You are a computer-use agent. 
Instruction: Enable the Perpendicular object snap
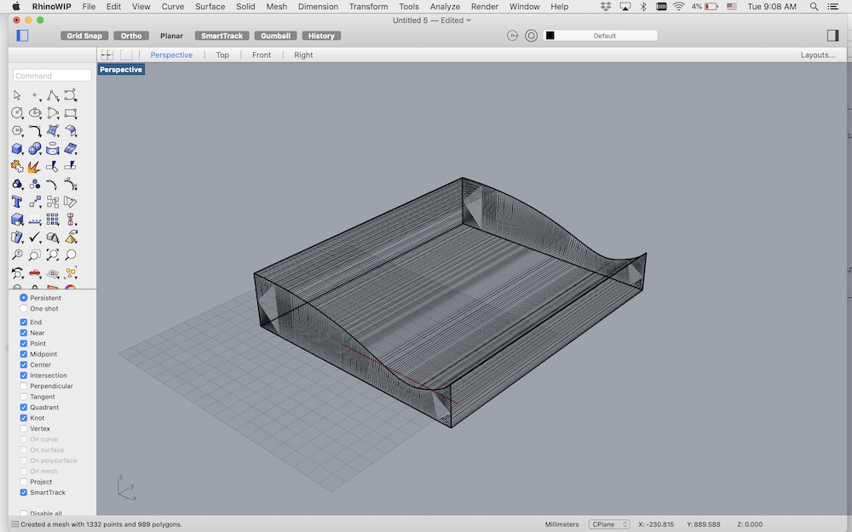23,386
